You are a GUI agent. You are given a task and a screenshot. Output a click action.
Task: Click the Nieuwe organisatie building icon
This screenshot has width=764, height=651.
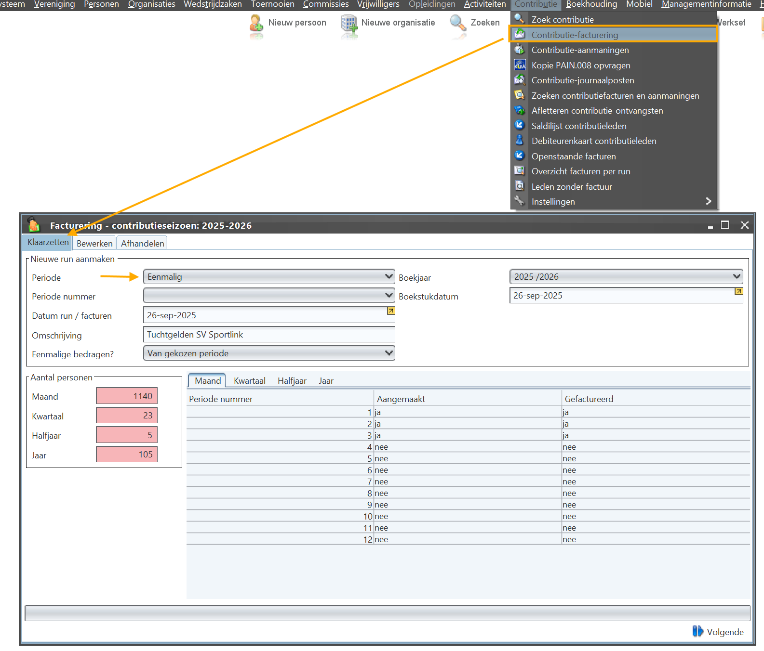coord(349,23)
